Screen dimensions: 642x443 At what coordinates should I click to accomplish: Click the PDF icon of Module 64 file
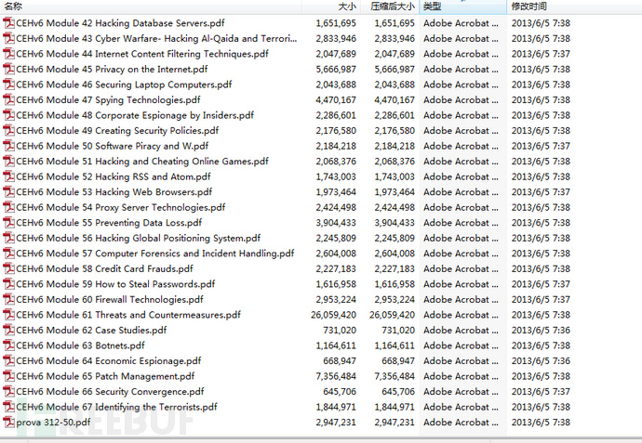8,361
